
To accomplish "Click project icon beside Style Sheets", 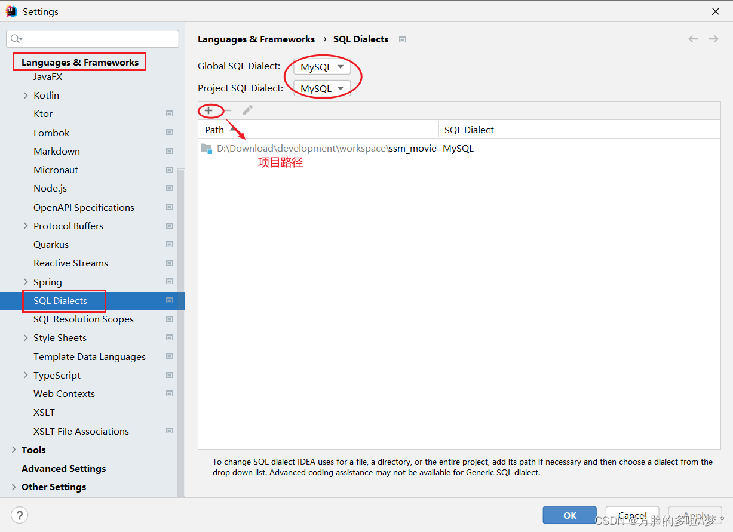I will (170, 337).
